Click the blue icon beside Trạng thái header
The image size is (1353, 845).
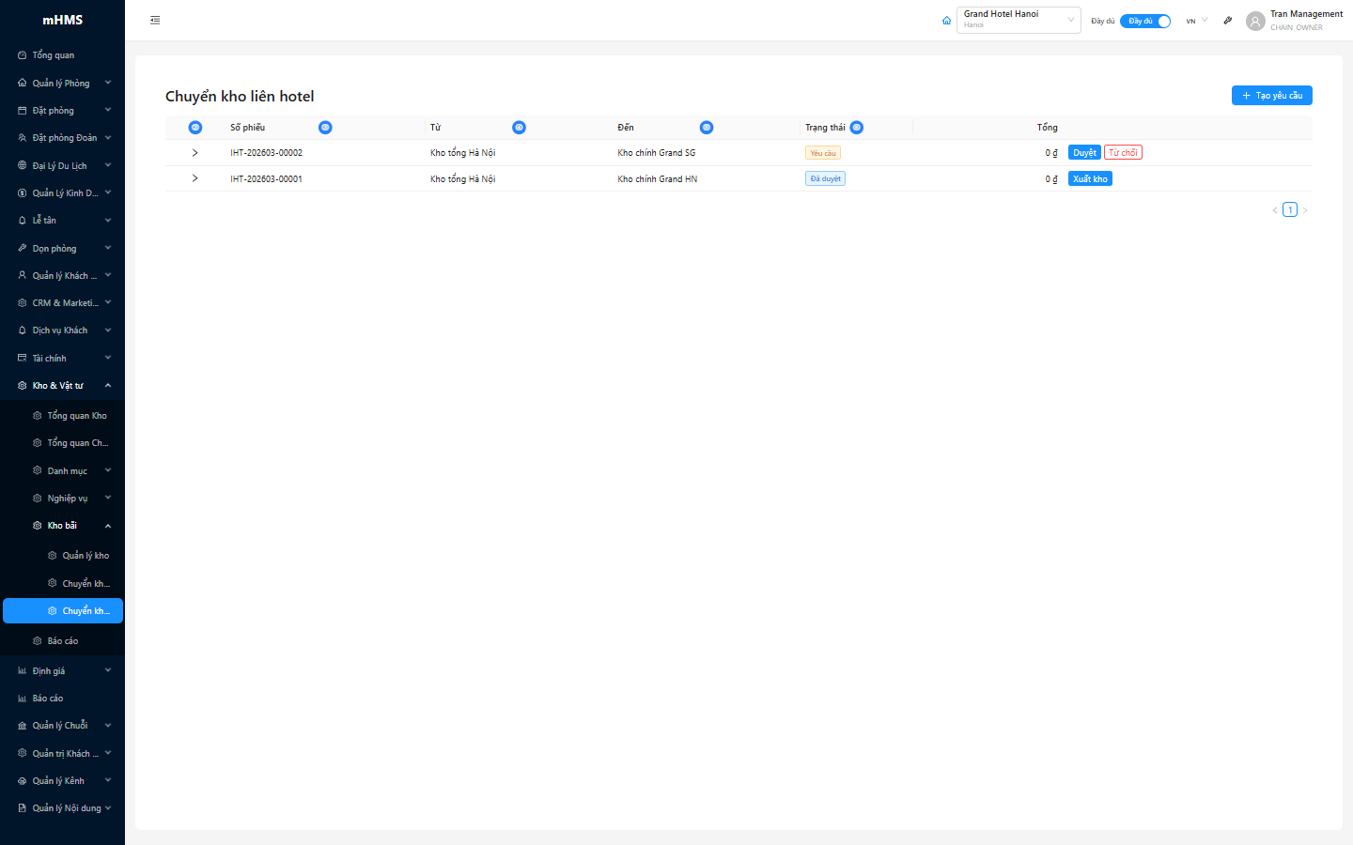(857, 128)
